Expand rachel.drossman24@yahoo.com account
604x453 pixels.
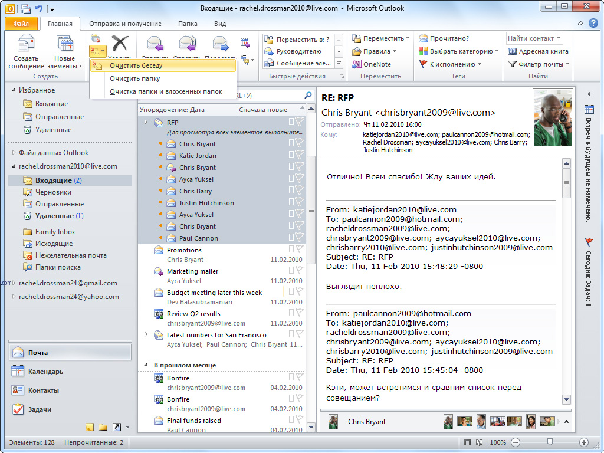14,297
